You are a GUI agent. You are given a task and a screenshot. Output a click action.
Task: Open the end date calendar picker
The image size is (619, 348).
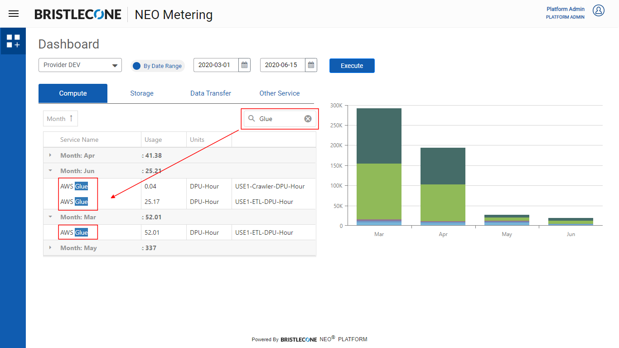tap(311, 65)
